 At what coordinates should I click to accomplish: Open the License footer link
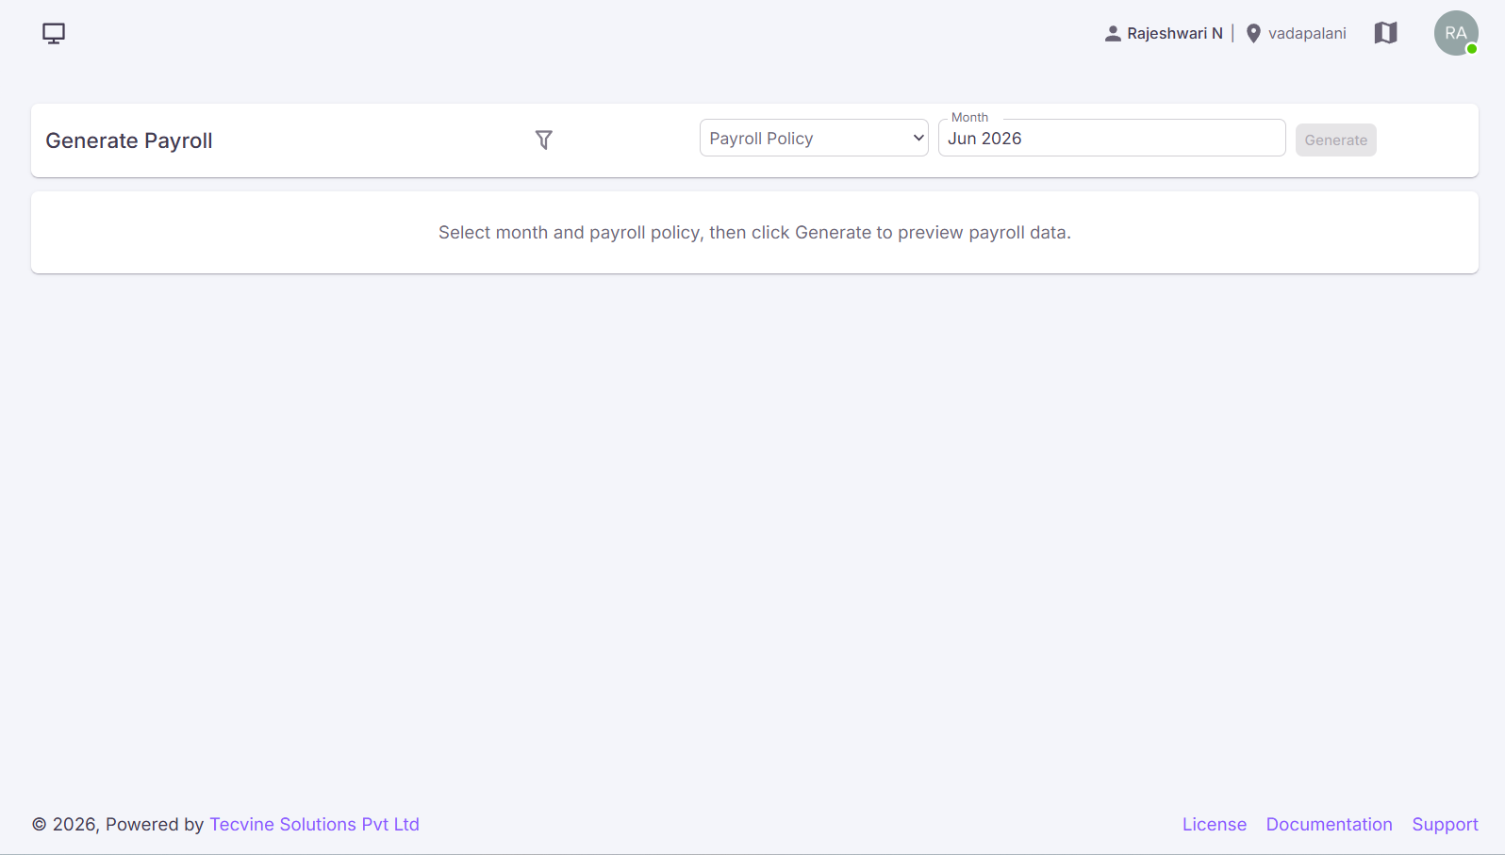tap(1215, 824)
